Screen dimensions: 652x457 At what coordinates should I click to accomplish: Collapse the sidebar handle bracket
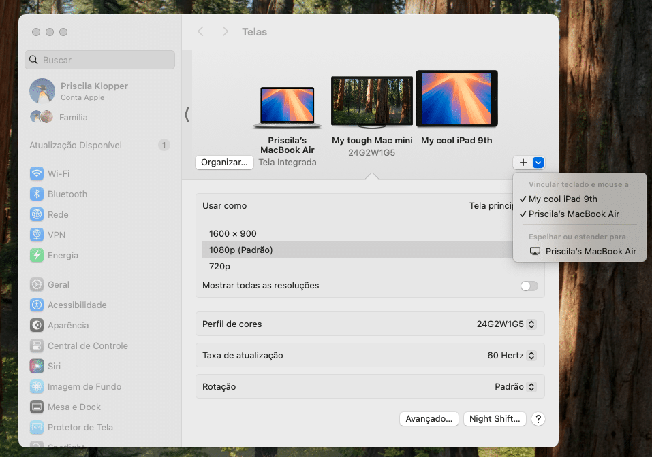pyautogui.click(x=187, y=114)
